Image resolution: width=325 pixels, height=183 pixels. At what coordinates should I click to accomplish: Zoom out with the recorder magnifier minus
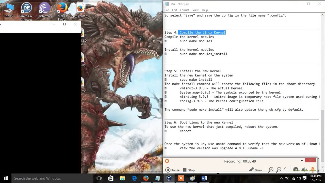point(279,170)
